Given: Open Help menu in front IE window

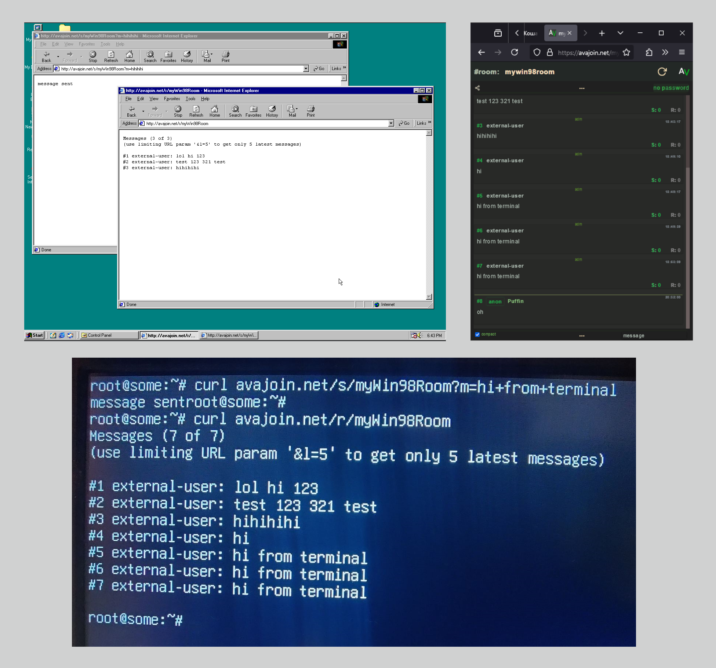Looking at the screenshot, I should [x=205, y=99].
